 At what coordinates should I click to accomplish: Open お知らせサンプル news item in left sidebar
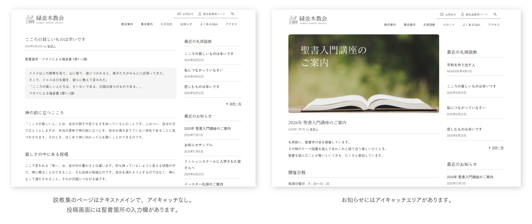198,145
